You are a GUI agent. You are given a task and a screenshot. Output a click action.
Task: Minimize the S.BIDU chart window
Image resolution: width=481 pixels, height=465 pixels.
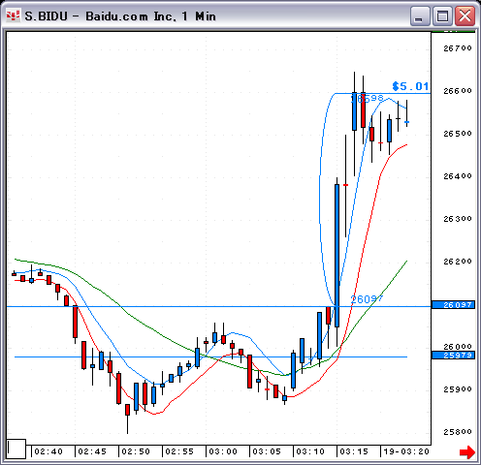420,15
